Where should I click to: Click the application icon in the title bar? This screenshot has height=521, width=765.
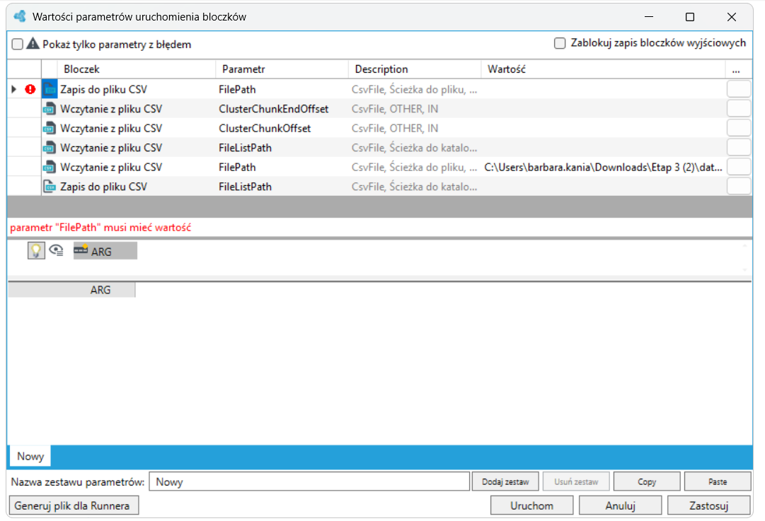21,16
